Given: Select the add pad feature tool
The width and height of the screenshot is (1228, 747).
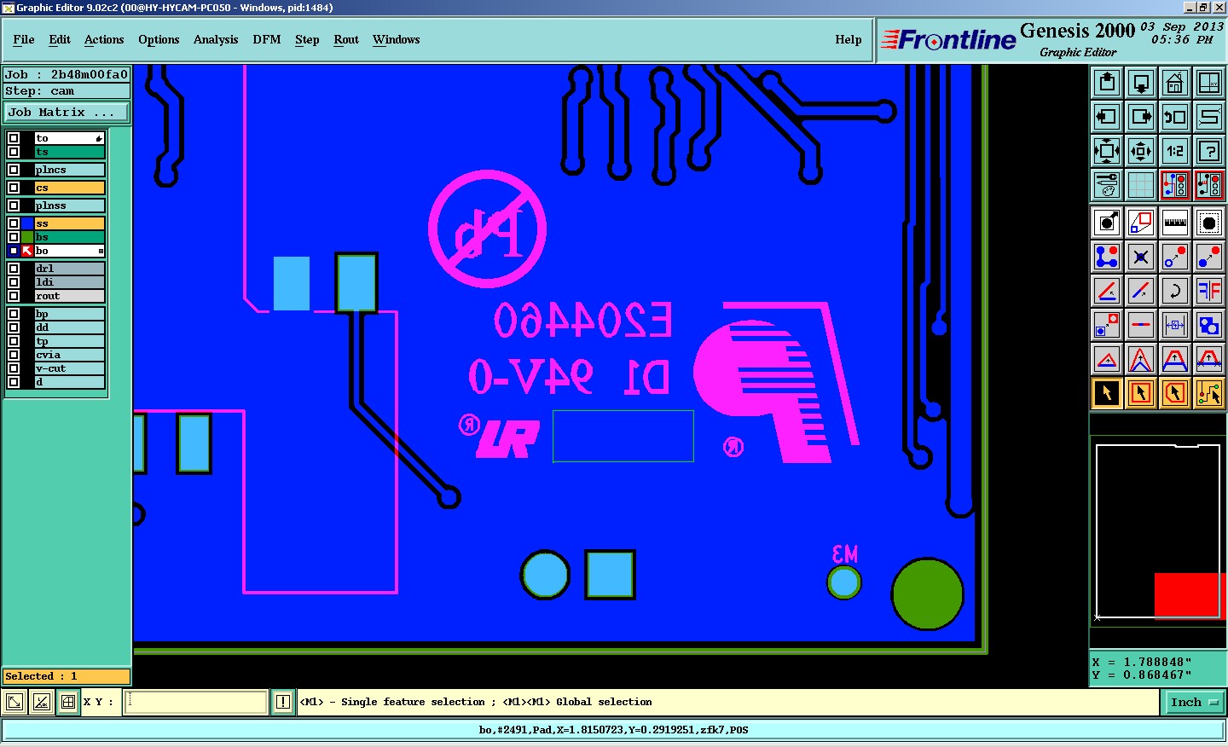Looking at the screenshot, I should (x=1107, y=223).
